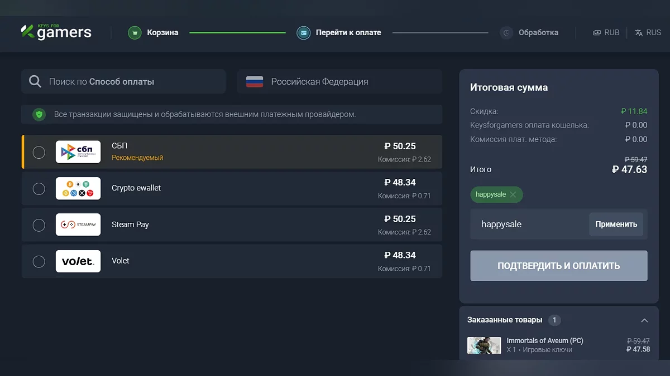Viewport: 670px width, 376px height.
Task: Click the Volet commission ₽ 0.71
Action: tap(404, 268)
